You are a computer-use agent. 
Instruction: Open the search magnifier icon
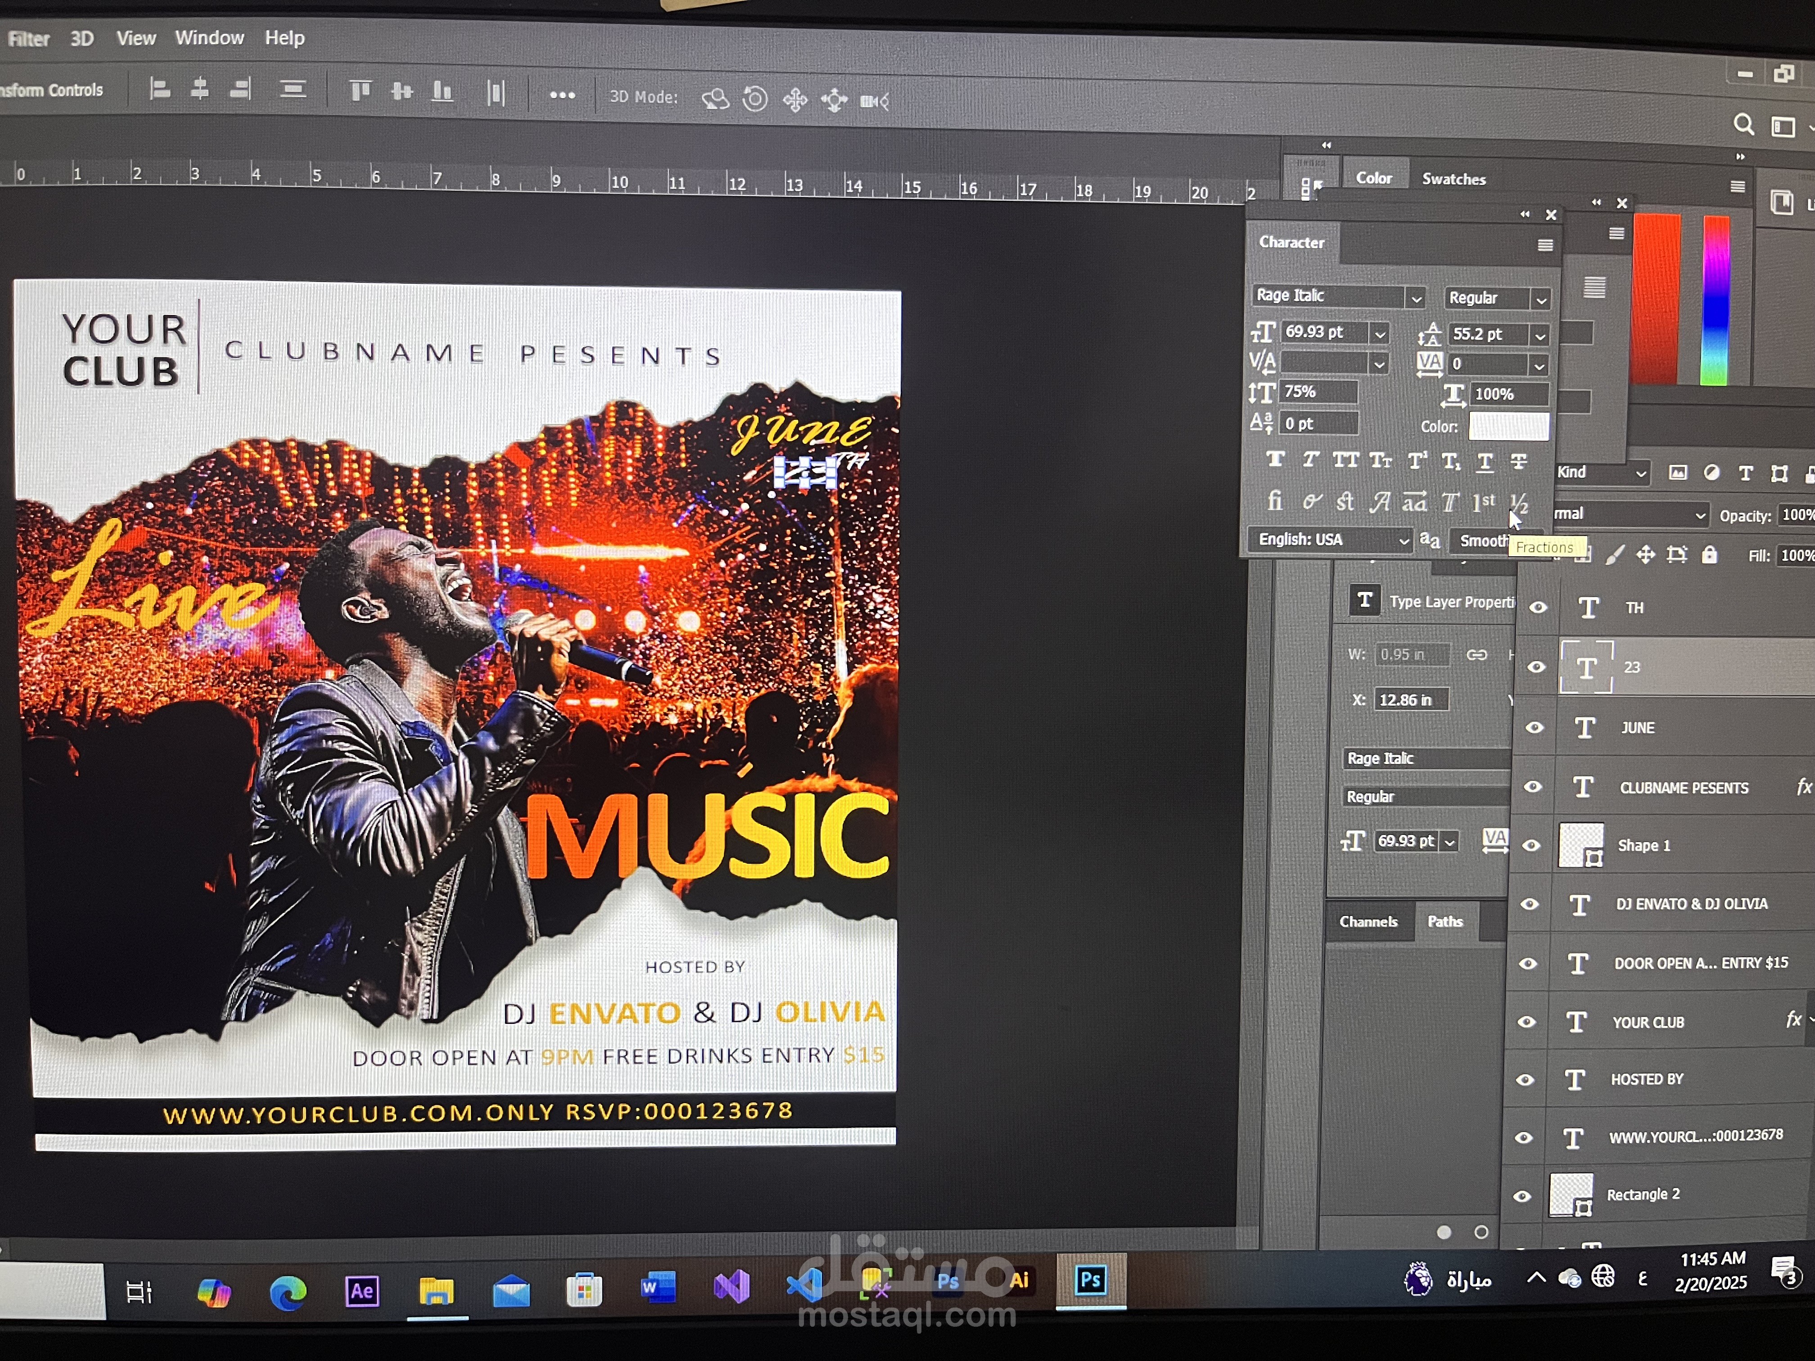pos(1743,125)
